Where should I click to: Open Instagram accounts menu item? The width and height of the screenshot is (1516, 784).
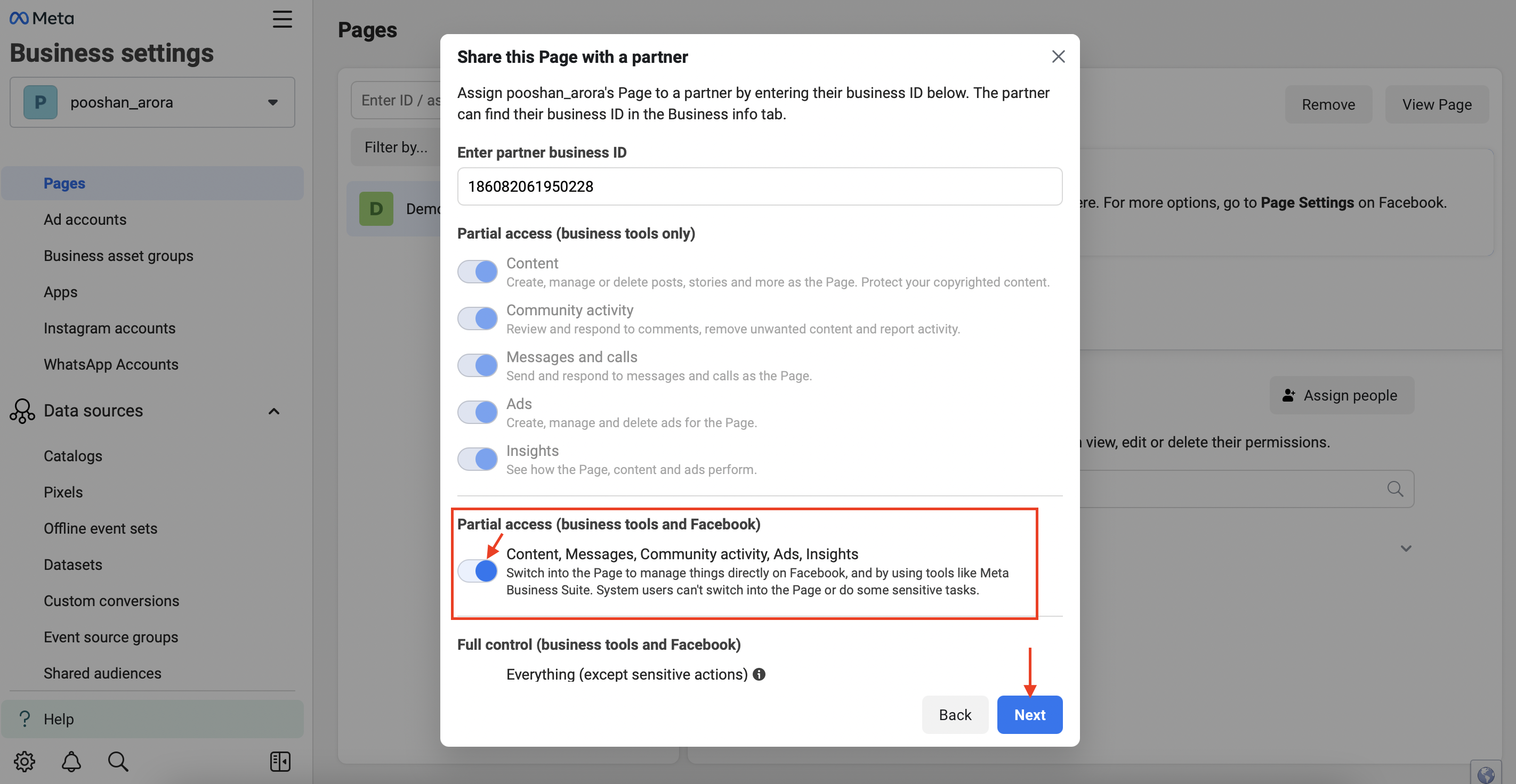tap(109, 328)
